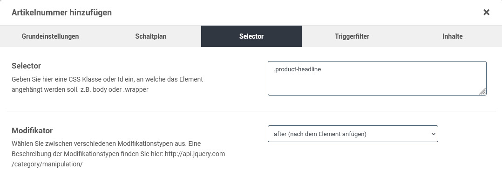Click the api.jquery.com manipulation URL text
This screenshot has height=178, width=502.
coord(118,159)
